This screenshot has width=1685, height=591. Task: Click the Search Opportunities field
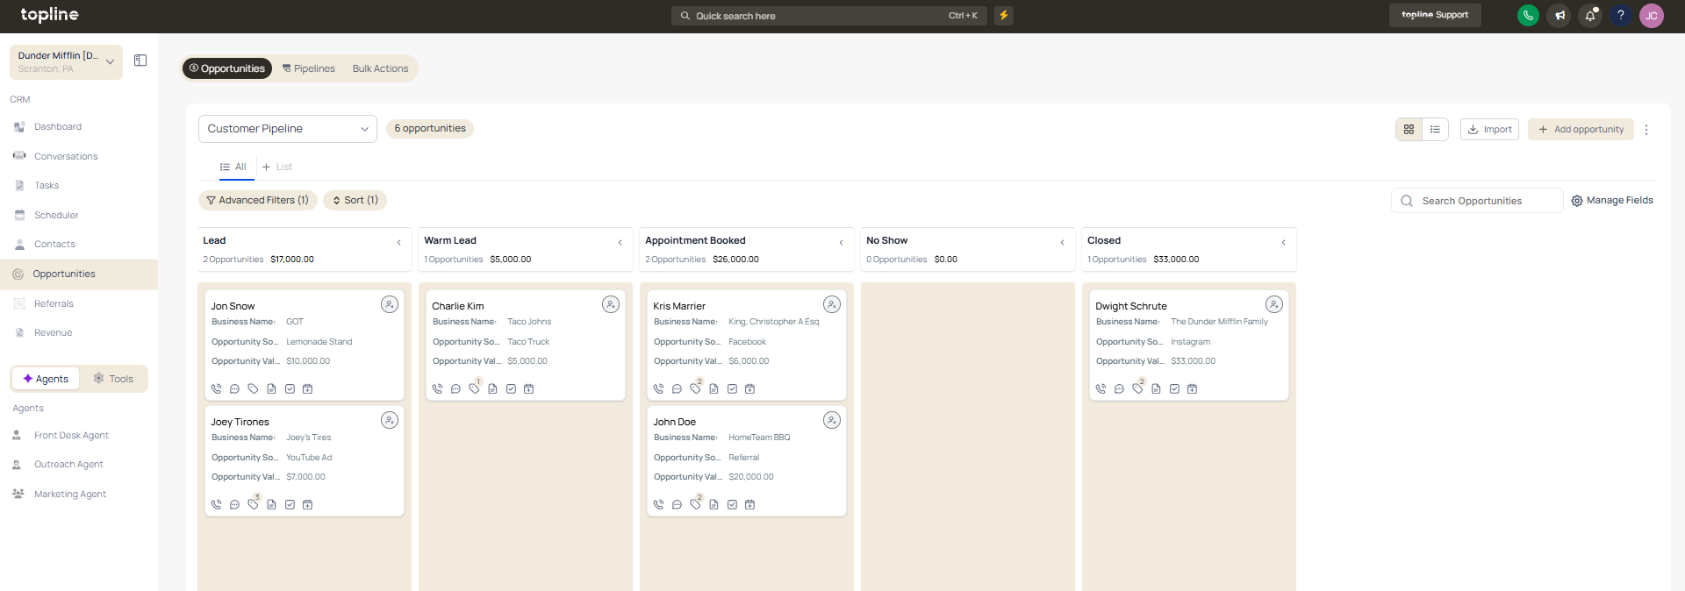(1477, 201)
